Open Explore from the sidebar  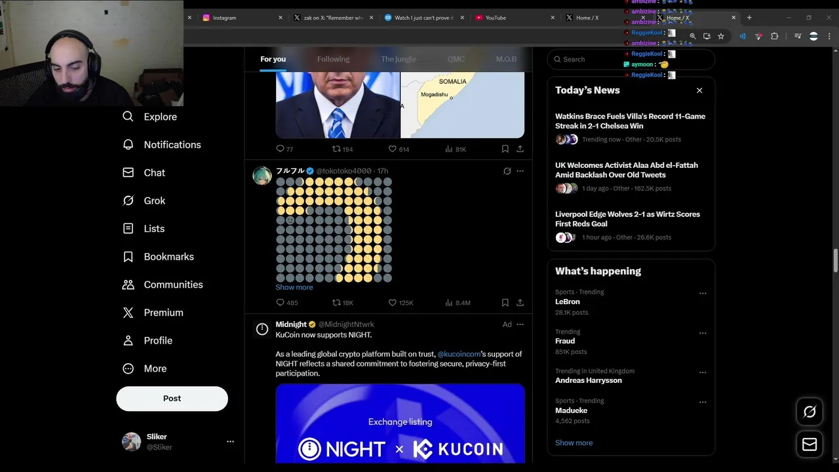coord(149,117)
